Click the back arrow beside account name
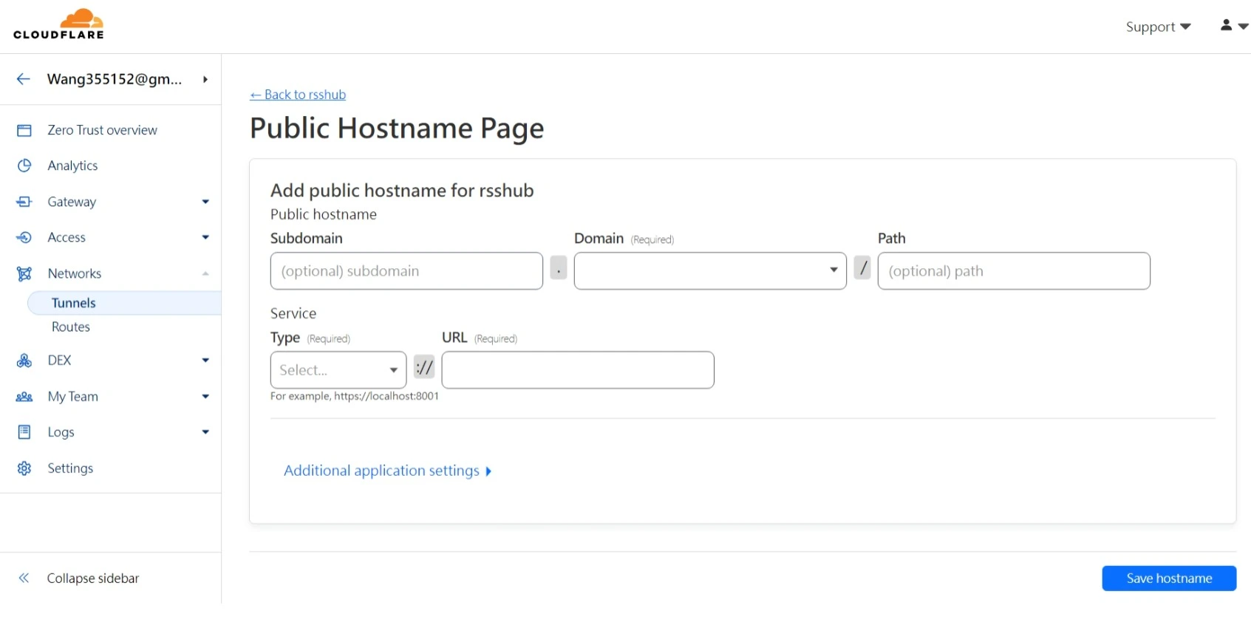Viewport: 1251px width, 617px height. (x=24, y=79)
